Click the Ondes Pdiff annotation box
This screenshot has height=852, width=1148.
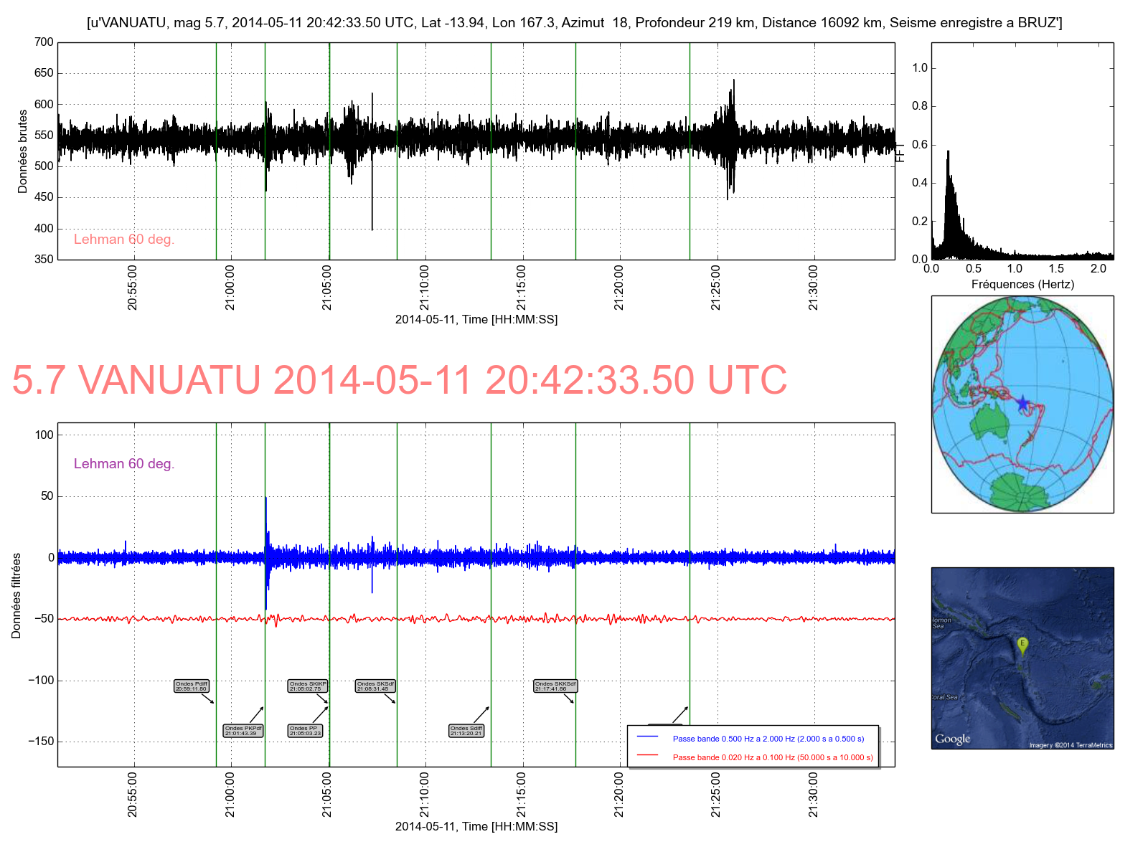pyautogui.click(x=192, y=686)
